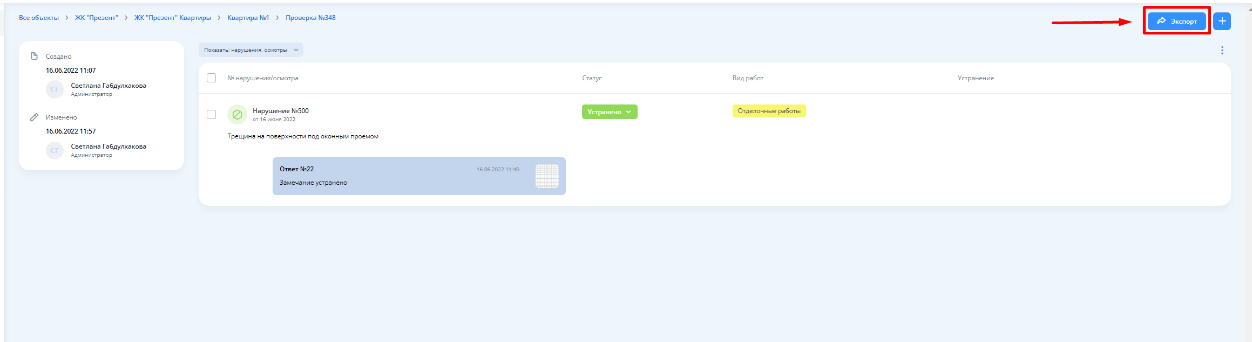
Task: Click editor avatar under Изменено
Action: 55,150
